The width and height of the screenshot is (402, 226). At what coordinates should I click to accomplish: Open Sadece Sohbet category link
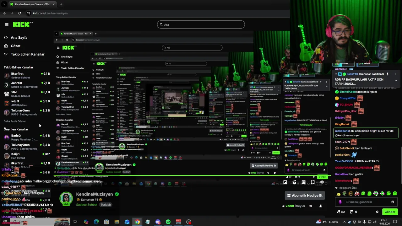pos(87,205)
